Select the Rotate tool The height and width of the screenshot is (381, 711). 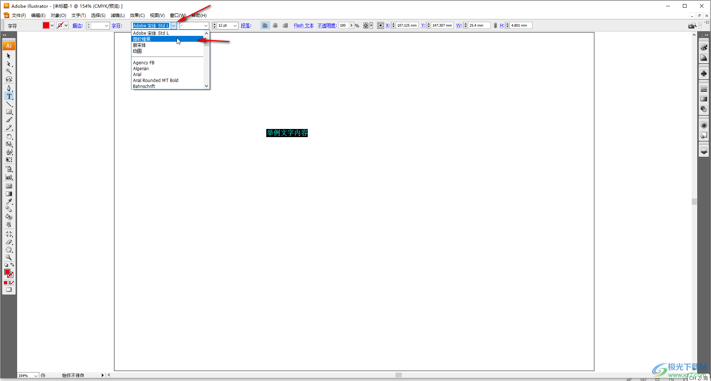(9, 137)
